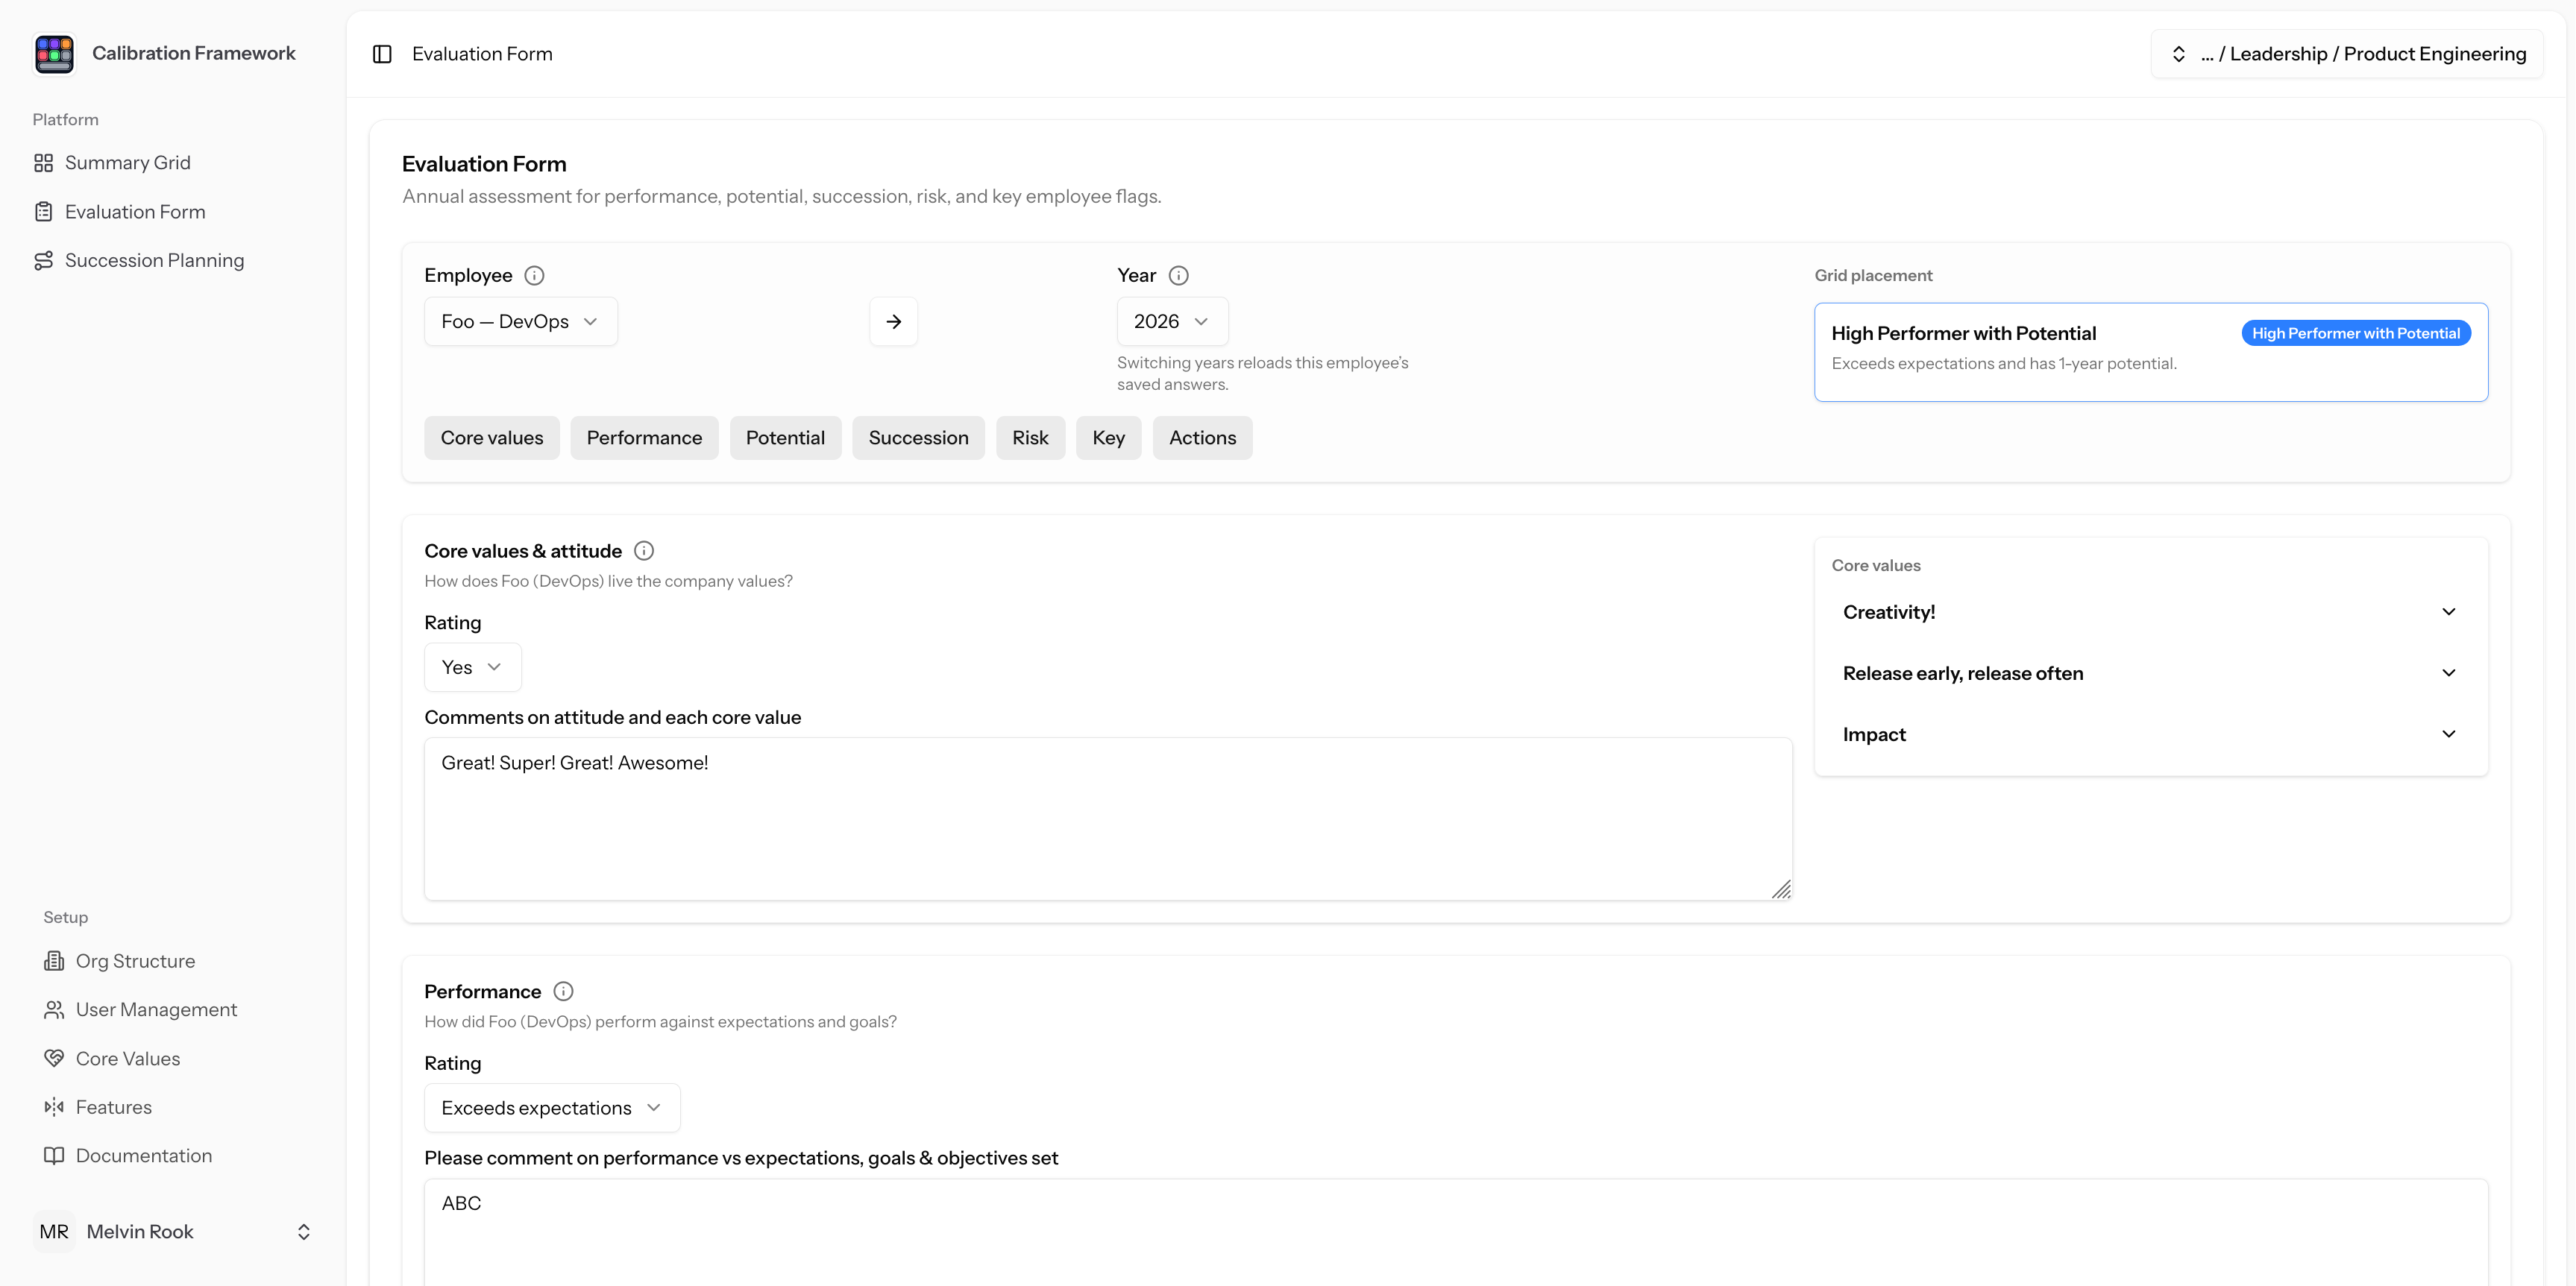Open Org Structure setup page
The image size is (2576, 1286).
coord(173,961)
